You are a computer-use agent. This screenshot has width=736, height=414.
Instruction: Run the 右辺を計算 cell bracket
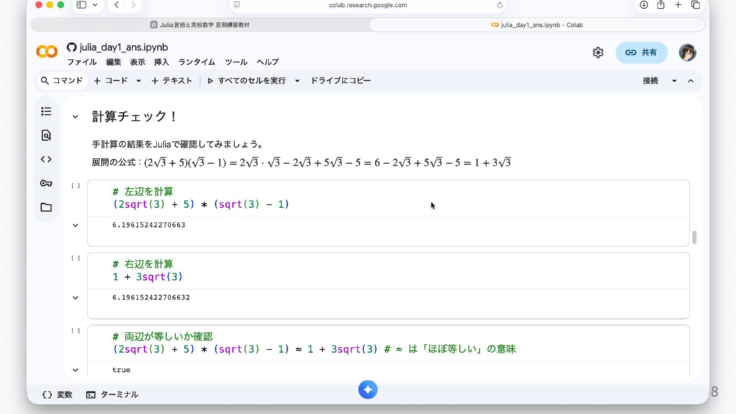coord(76,258)
